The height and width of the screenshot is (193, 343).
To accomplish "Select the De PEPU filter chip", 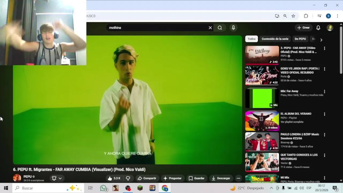I will [300, 39].
